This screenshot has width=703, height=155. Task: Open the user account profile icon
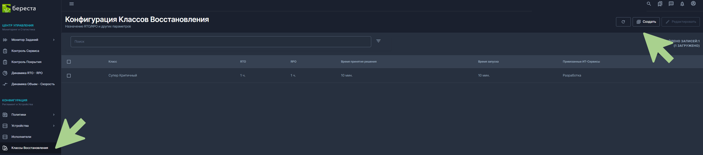click(x=693, y=4)
